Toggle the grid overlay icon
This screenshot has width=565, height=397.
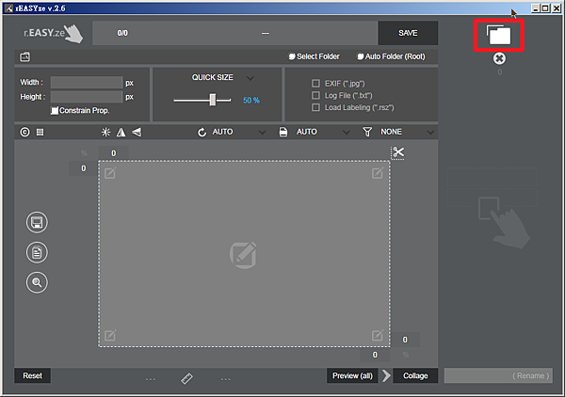pyautogui.click(x=40, y=132)
